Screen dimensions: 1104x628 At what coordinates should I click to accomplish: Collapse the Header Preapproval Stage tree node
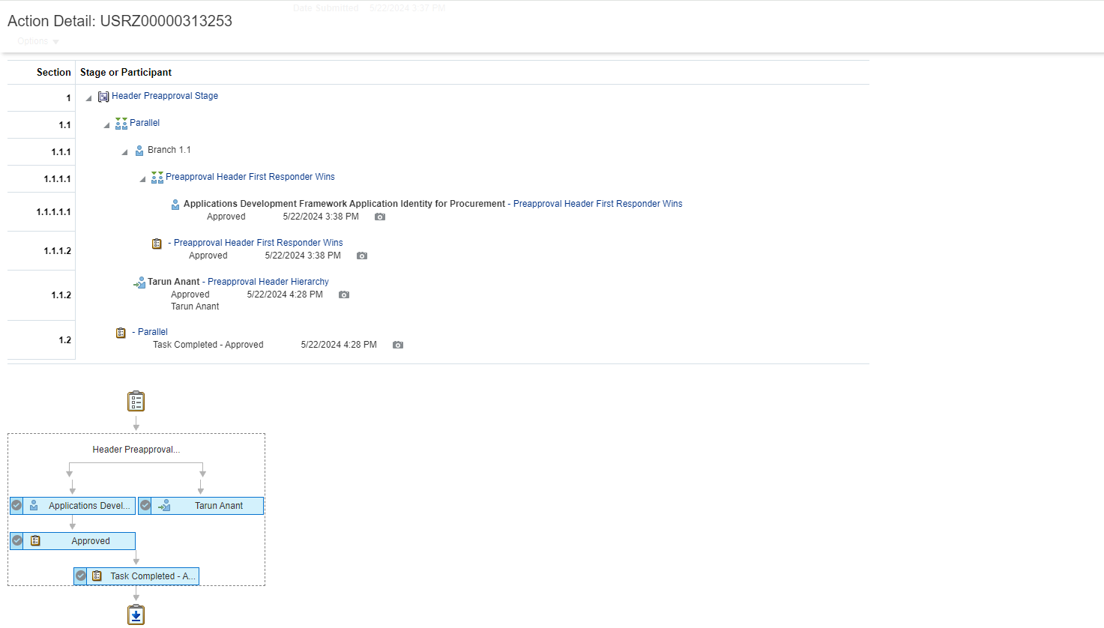88,96
